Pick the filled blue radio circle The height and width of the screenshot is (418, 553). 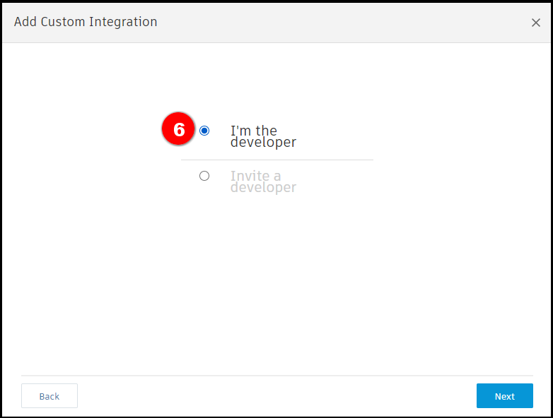[x=204, y=131]
